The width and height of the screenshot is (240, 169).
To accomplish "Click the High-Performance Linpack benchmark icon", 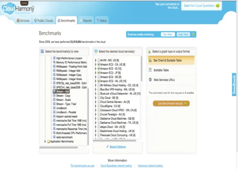I will (54, 58).
